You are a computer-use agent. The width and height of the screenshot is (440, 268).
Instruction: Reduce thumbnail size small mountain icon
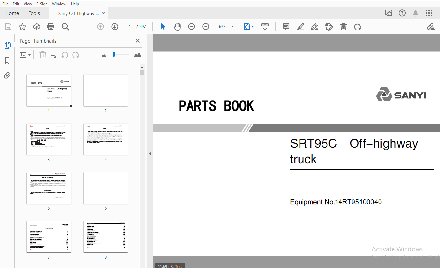tap(104, 55)
